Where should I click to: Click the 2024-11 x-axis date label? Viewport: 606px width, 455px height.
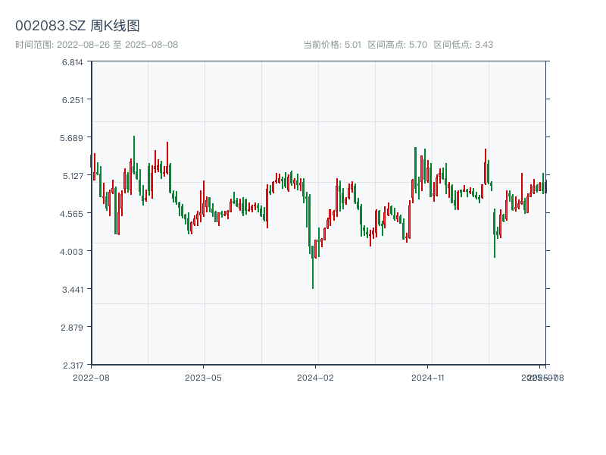pos(428,377)
